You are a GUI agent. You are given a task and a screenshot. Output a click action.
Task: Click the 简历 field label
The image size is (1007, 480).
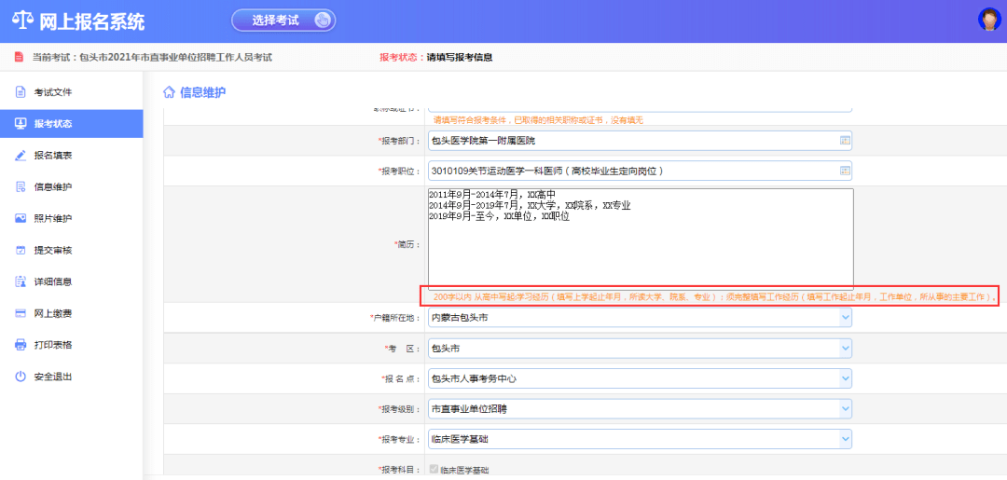pos(407,244)
